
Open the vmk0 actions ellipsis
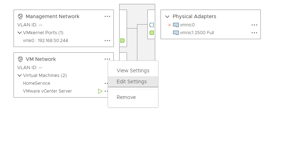pyautogui.click(x=107, y=41)
